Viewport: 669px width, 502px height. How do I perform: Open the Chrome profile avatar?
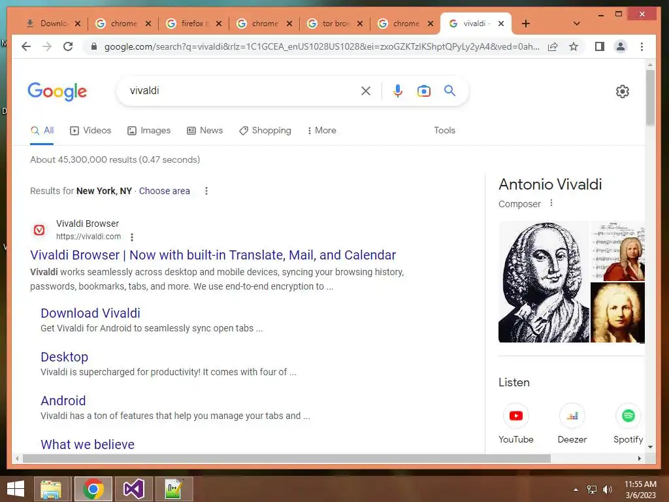(x=621, y=46)
